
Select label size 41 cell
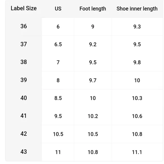(x=24, y=116)
